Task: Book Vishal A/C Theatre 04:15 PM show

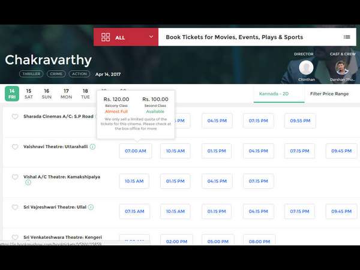Action: [x=217, y=181]
